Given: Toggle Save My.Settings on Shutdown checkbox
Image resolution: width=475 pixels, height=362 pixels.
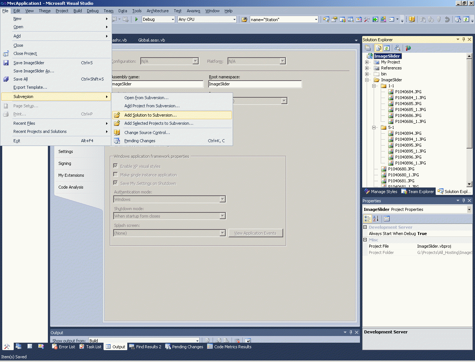Looking at the screenshot, I should click(116, 183).
